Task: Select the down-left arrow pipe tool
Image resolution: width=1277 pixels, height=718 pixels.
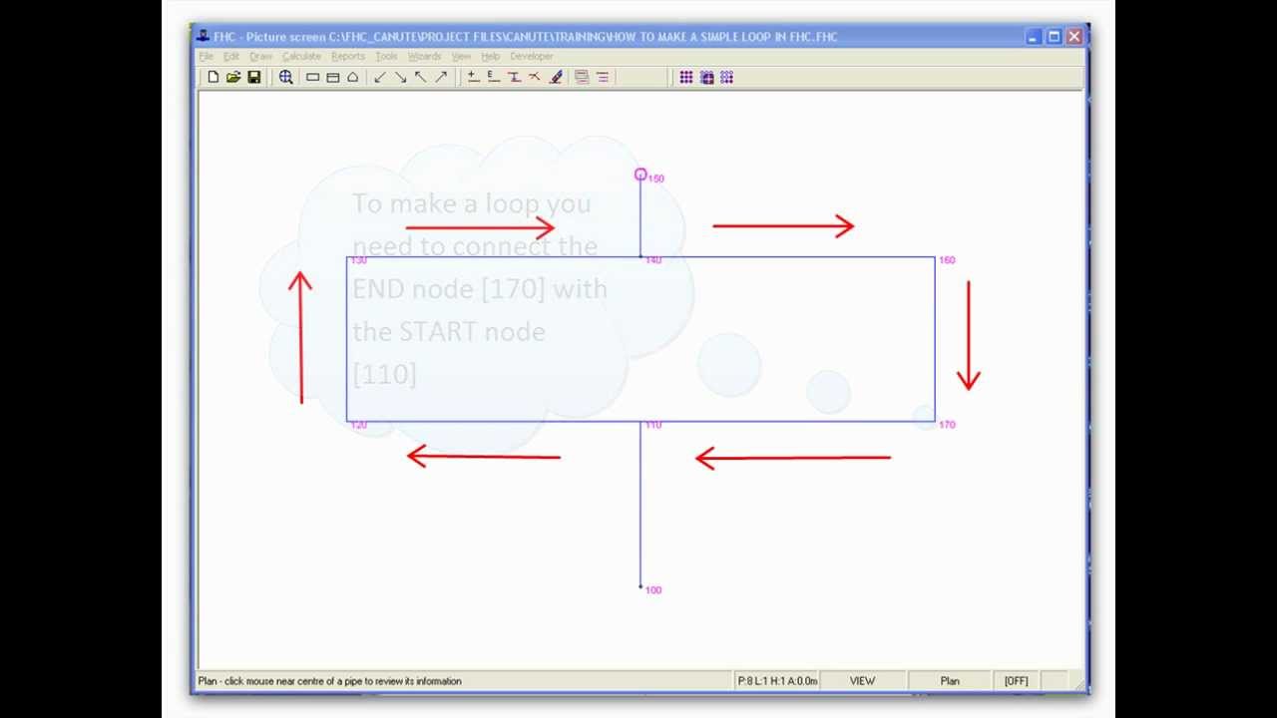Action: click(380, 77)
